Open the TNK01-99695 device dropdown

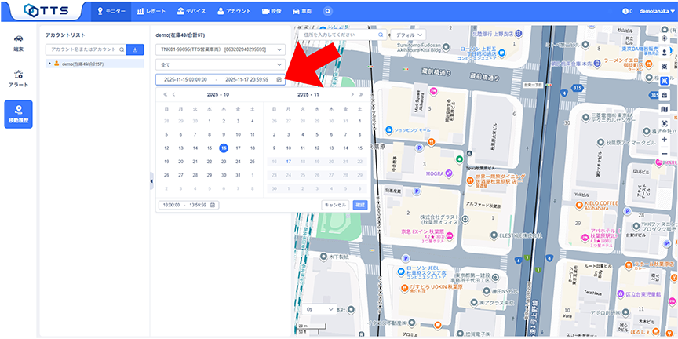click(x=220, y=49)
